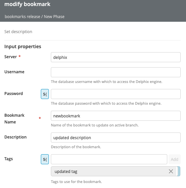Switch Tags field to variable mode
This screenshot has height=188, width=186.
click(x=45, y=159)
